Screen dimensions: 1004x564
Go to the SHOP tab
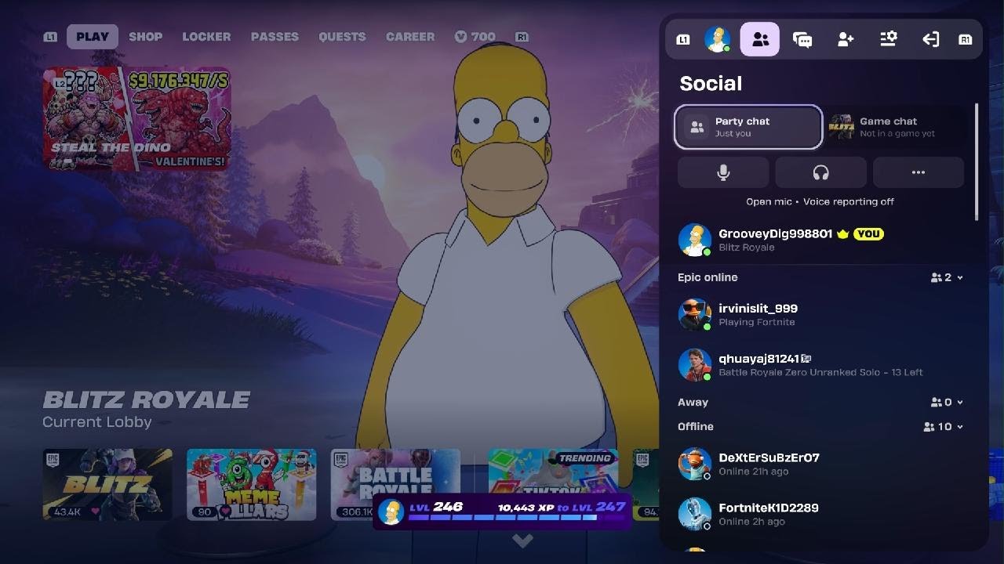click(146, 37)
